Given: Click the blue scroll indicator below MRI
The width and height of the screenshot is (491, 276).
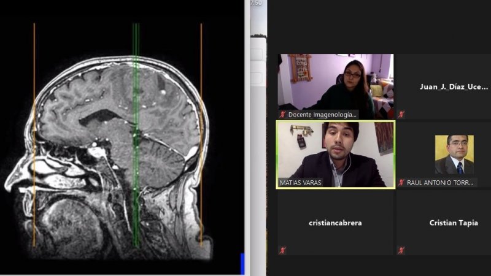Looking at the screenshot, I should pyautogui.click(x=242, y=263).
